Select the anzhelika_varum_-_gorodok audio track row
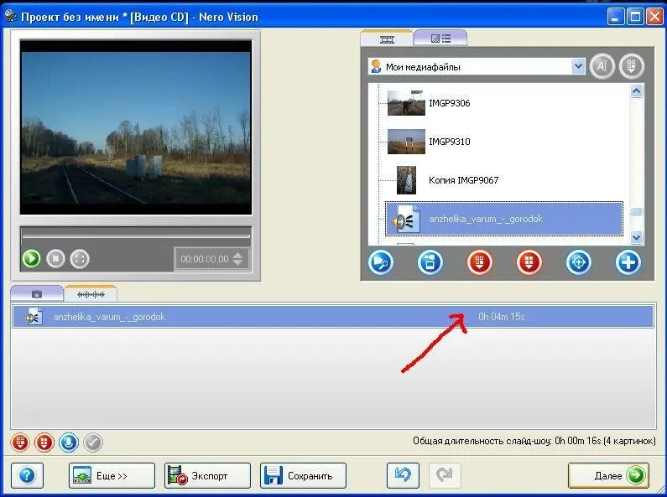Image resolution: width=667 pixels, height=497 pixels. pos(333,317)
